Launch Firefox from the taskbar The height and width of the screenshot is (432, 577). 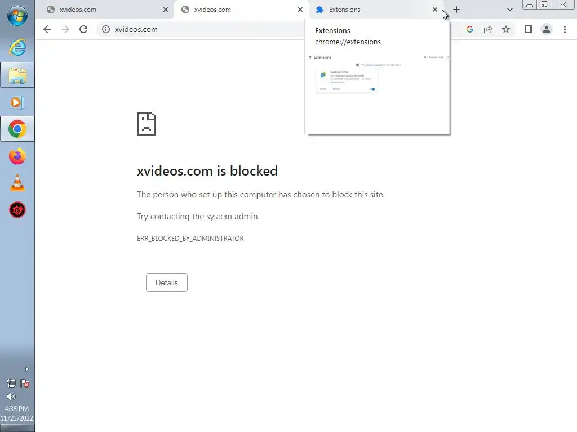17,156
